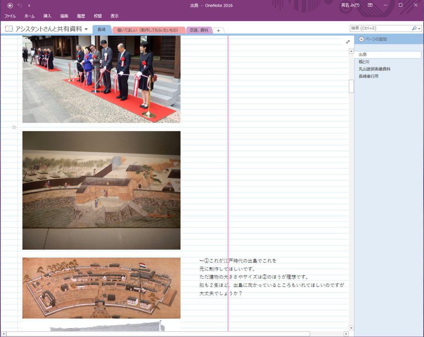Click the Back arrow in title bar
The width and height of the screenshot is (424, 337).
[10, 5]
